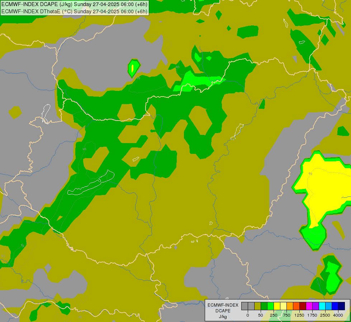Click the Lake Balaton outline on the map

pyautogui.click(x=91, y=183)
